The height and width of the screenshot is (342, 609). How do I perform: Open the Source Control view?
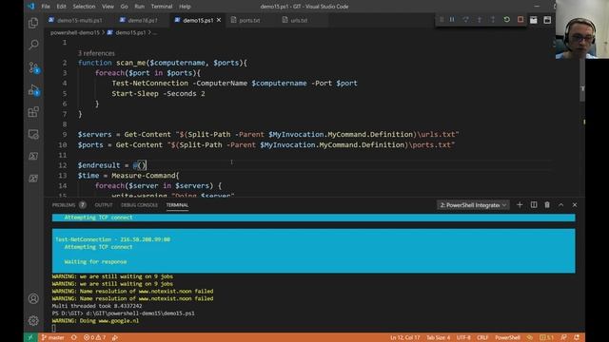point(33,67)
